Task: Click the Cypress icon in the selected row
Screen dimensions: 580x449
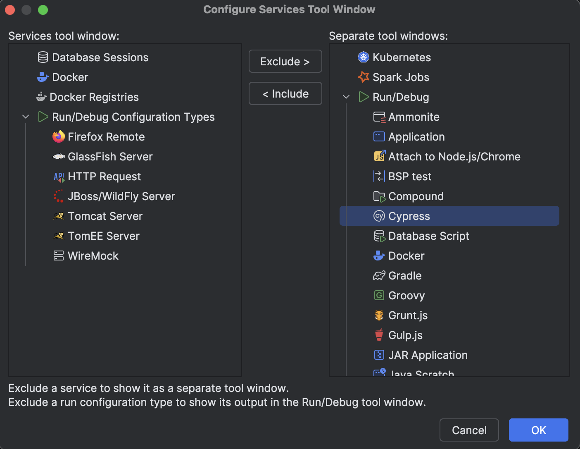Action: click(x=379, y=216)
